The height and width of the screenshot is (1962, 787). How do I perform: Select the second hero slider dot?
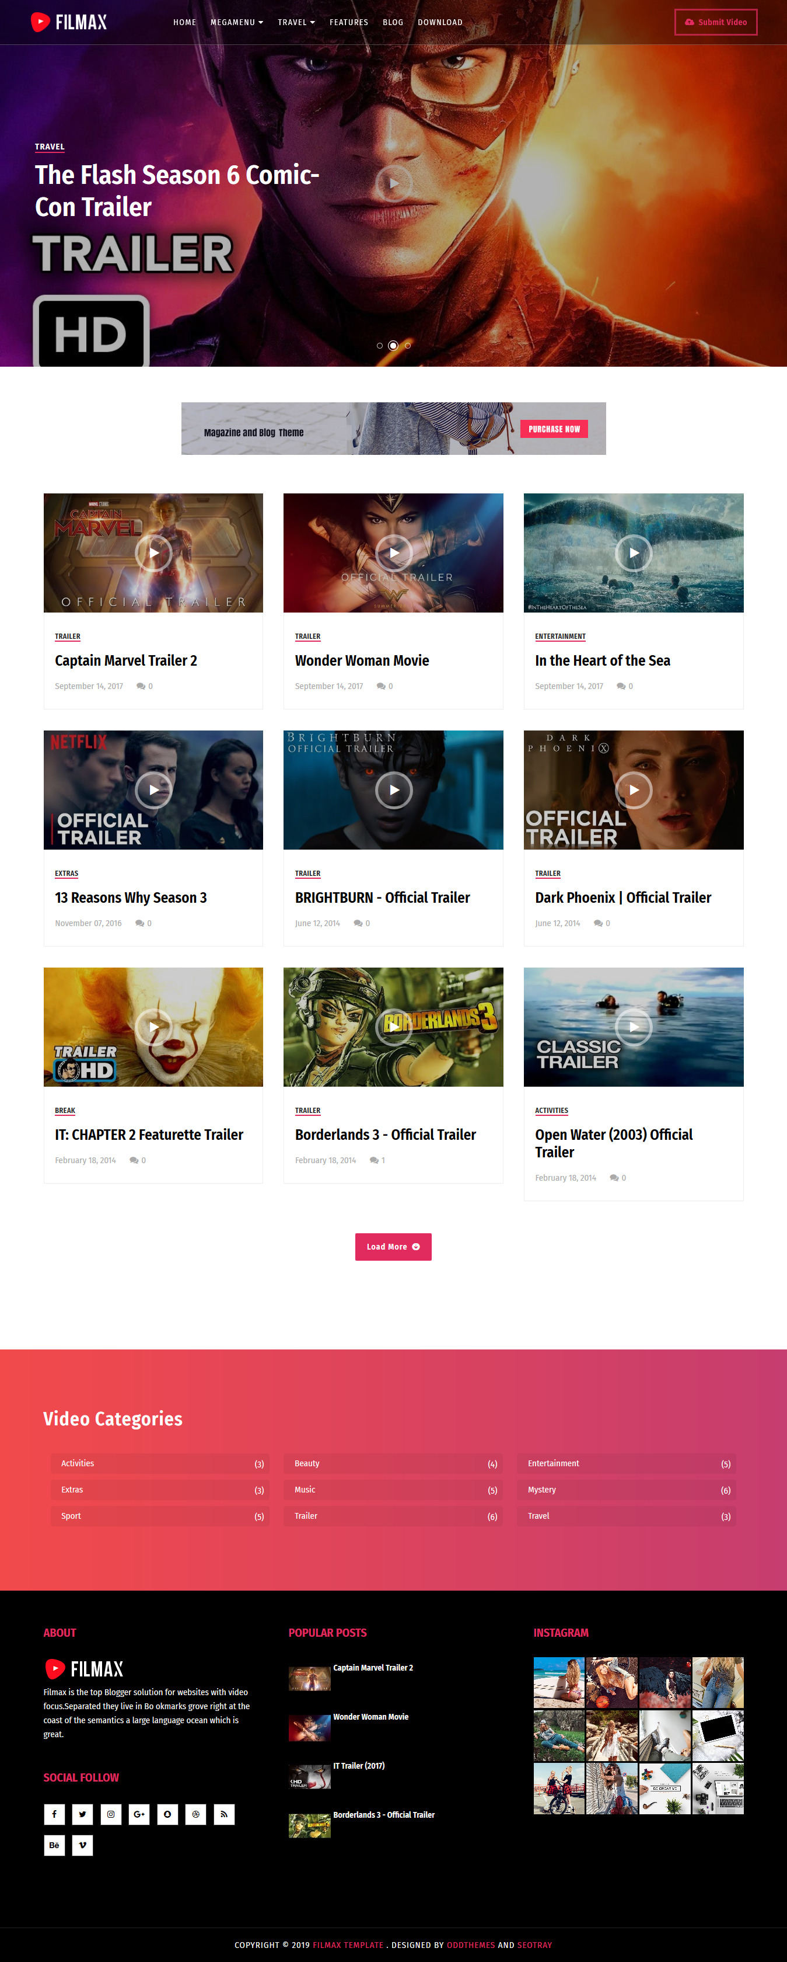(x=393, y=346)
